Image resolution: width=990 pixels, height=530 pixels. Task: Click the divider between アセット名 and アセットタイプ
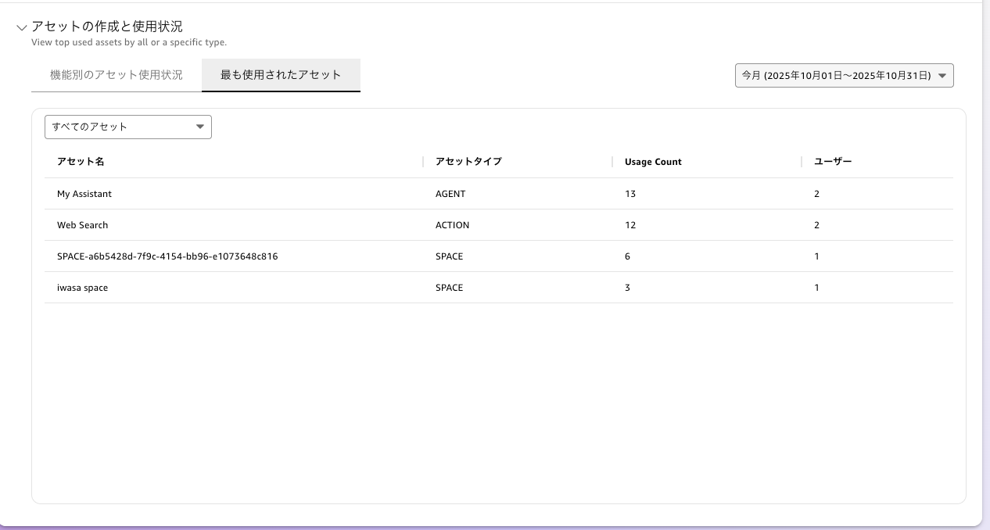(423, 162)
